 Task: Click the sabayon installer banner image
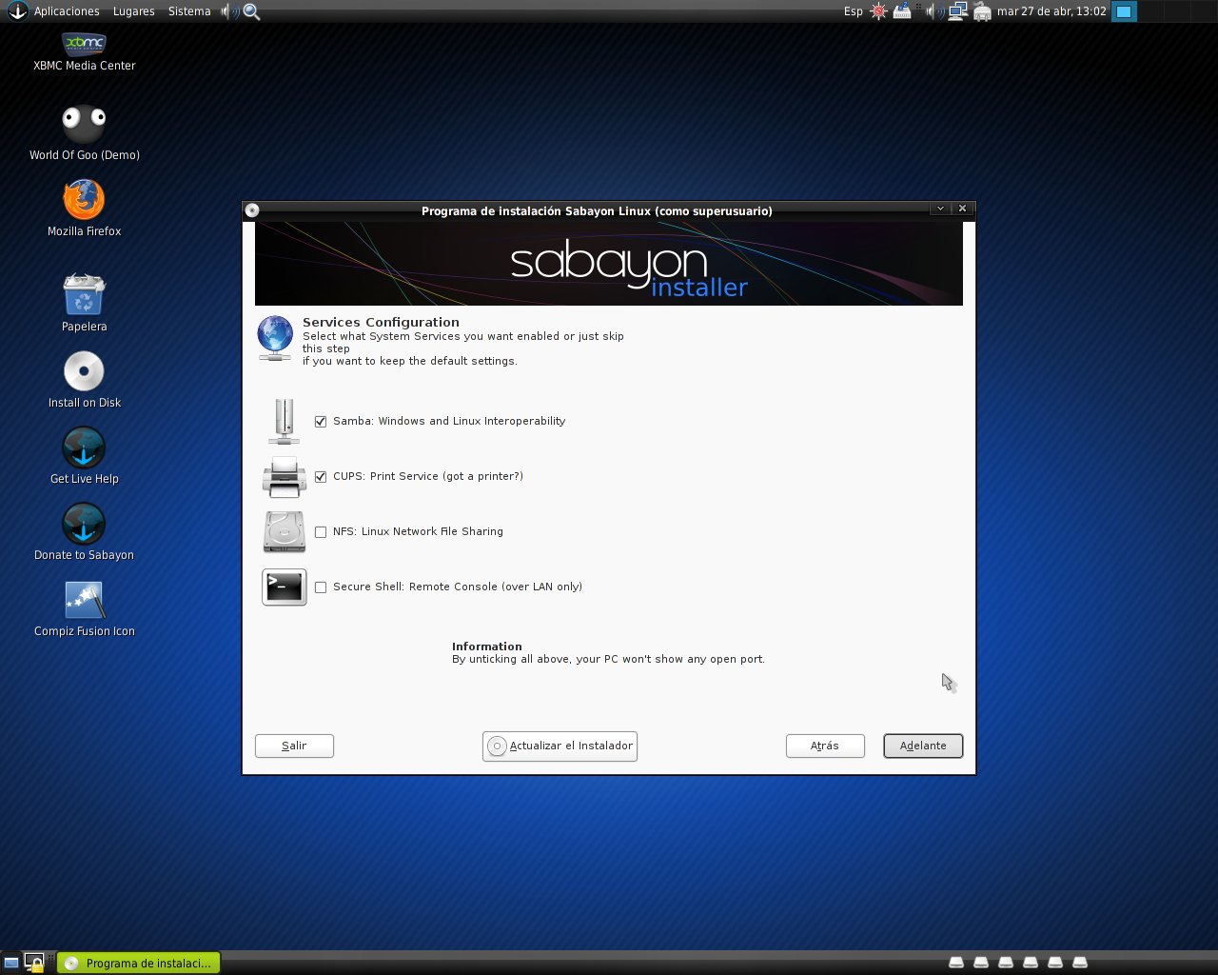609,264
